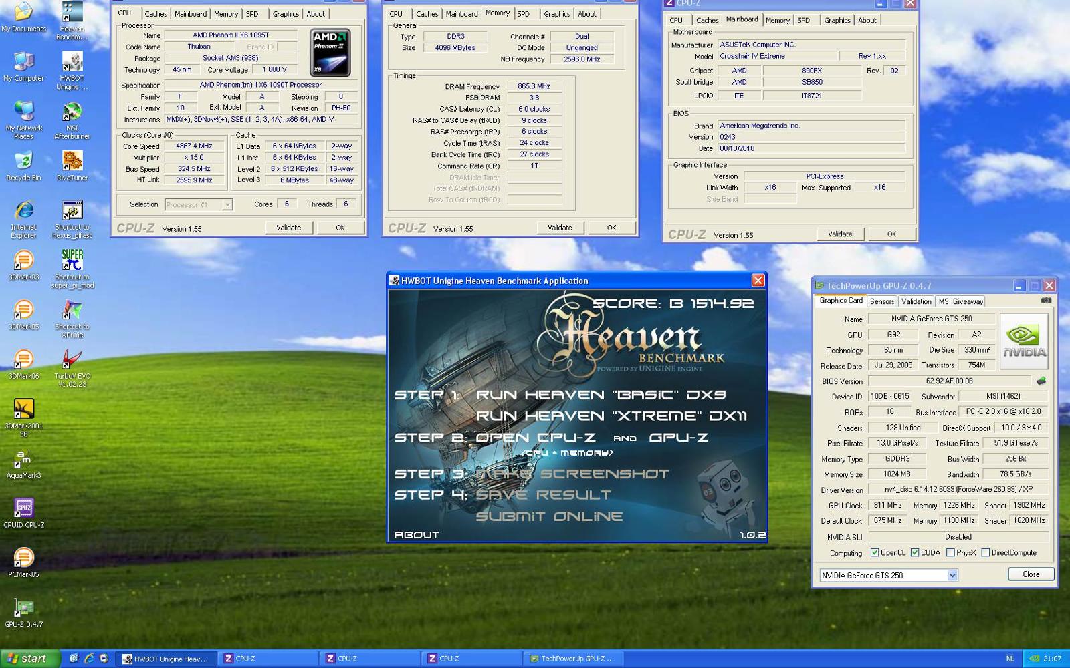Click NVIDIA logo in GPU-Z
Image resolution: width=1070 pixels, height=668 pixels.
[1024, 341]
